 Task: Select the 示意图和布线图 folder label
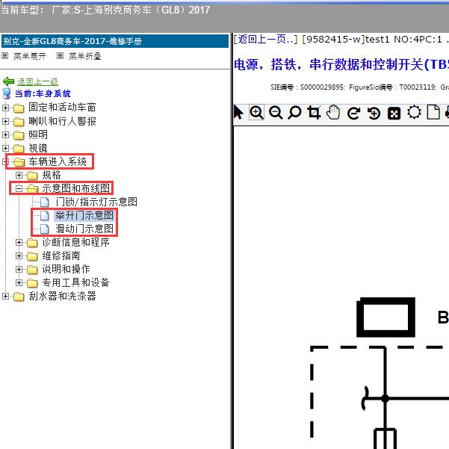(76, 188)
